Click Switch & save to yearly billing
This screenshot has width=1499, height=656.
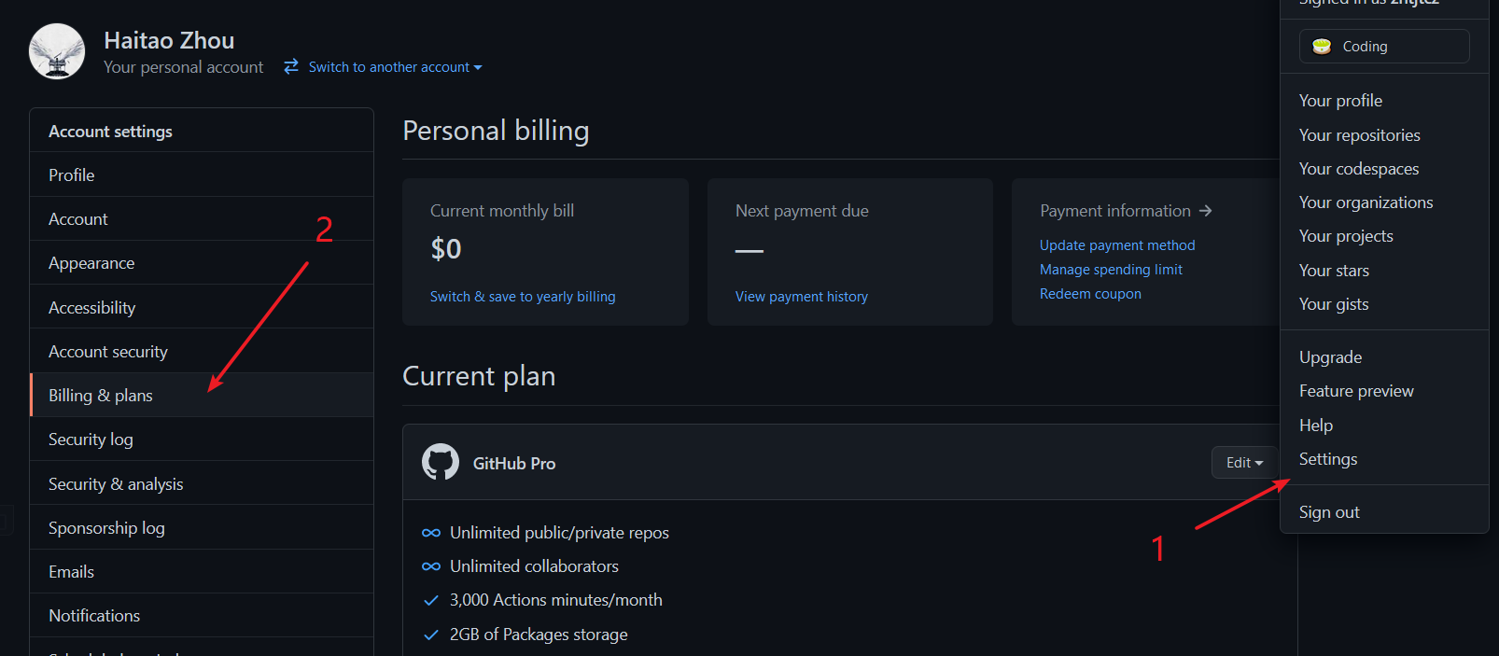coord(523,296)
